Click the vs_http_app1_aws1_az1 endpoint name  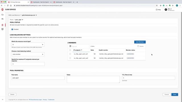81,54
